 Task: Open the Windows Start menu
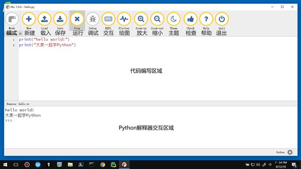[5, 165]
